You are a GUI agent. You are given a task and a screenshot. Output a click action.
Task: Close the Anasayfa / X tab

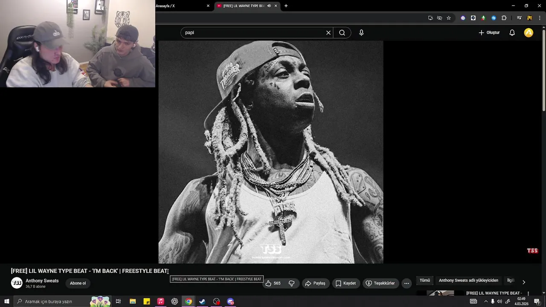(x=208, y=6)
